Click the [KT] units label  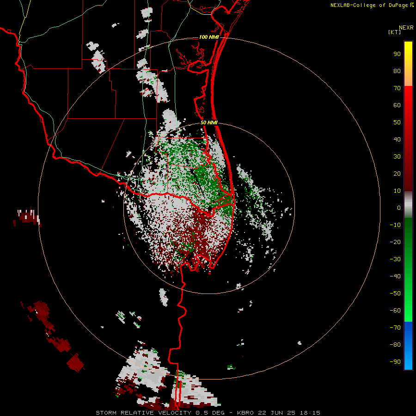pyautogui.click(x=394, y=32)
